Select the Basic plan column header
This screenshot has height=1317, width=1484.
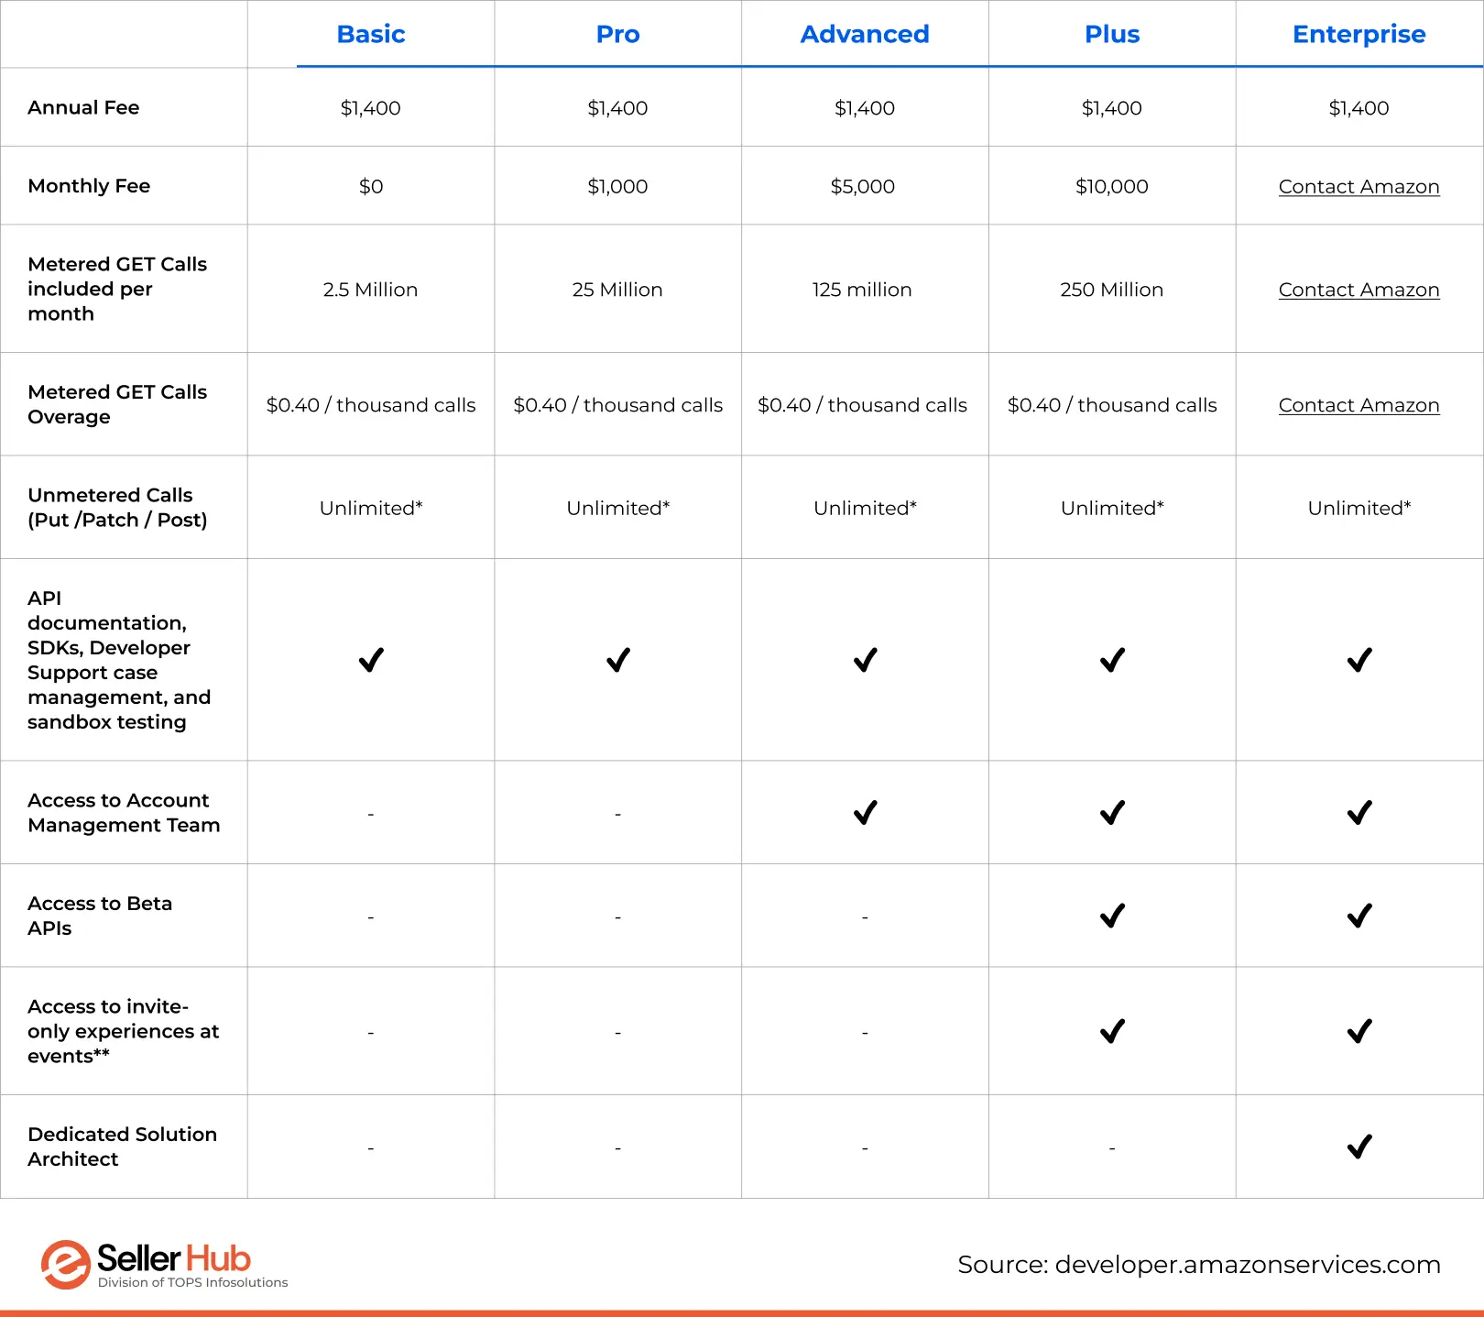pos(371,34)
